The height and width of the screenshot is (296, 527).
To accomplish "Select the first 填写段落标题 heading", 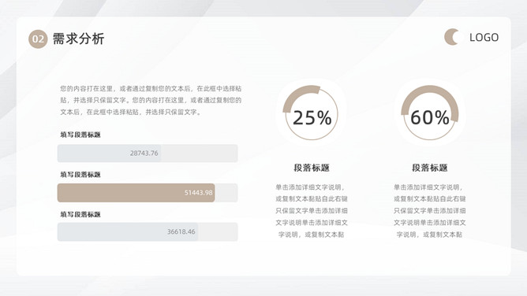I will click(x=80, y=135).
